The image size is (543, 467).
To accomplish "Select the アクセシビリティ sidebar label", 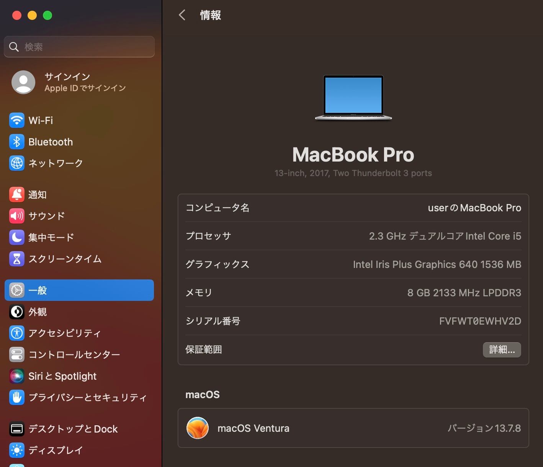I will coord(65,333).
